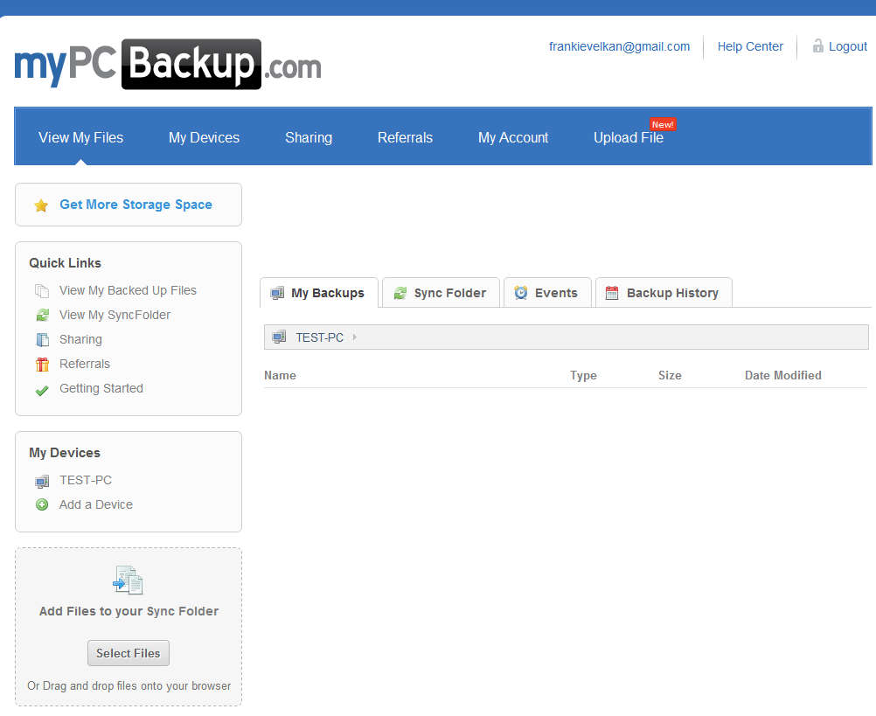Select the TEST-PC computer icon under My Devices

42,480
